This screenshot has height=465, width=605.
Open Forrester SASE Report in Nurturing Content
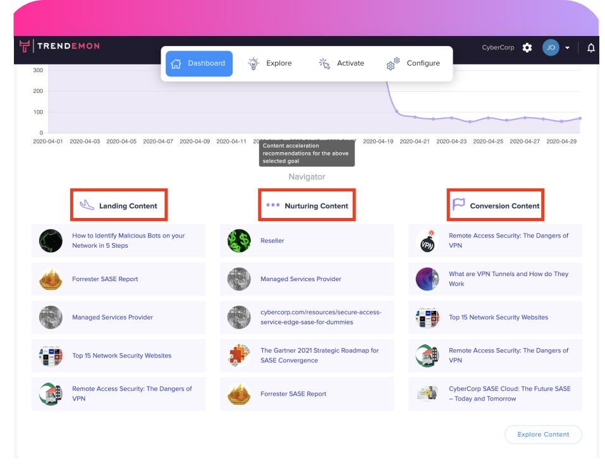[293, 394]
